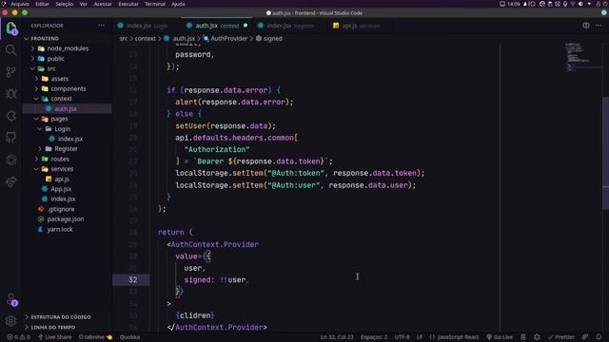Viewport: 609px width, 342px height.
Task: Open the Search view in activity bar
Action: [10, 49]
